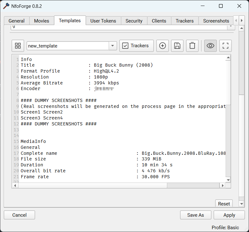The image size is (249, 232).
Task: Click the '339 MiB' file size value
Action: tap(151, 159)
